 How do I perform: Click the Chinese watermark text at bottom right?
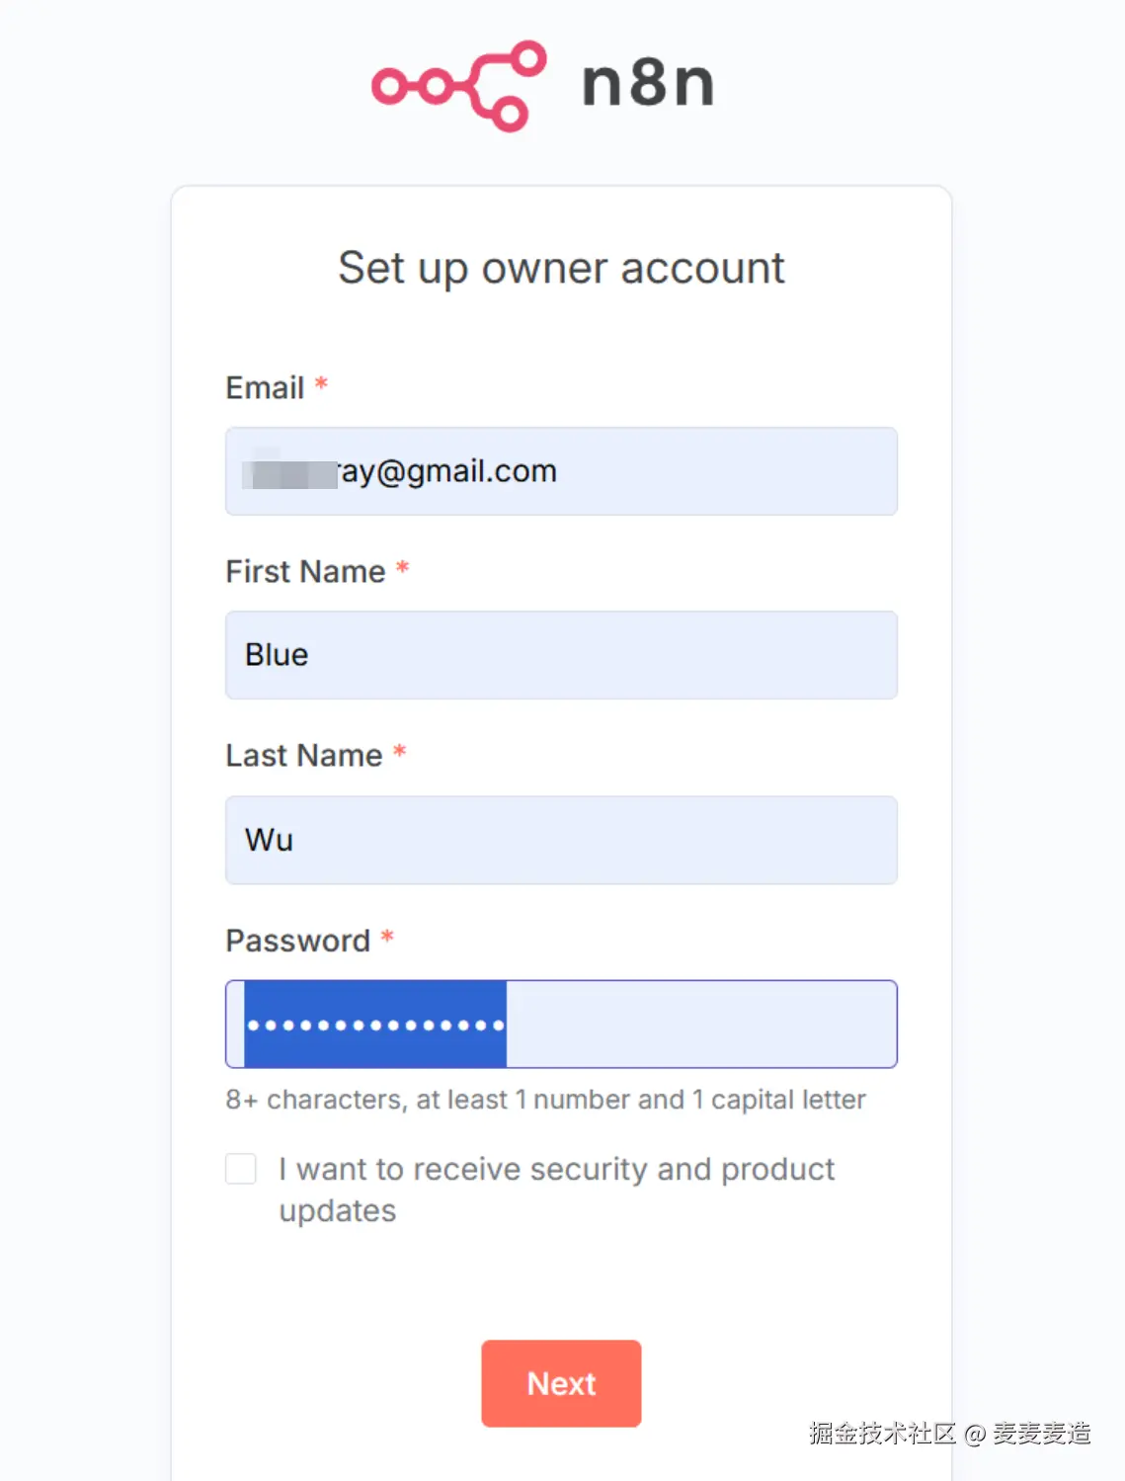[949, 1433]
